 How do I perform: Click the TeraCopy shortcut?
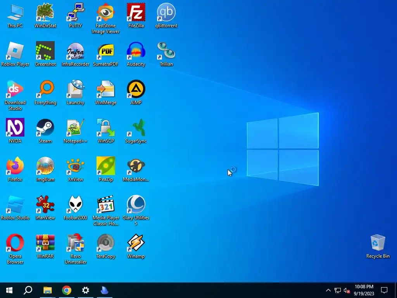click(x=105, y=246)
